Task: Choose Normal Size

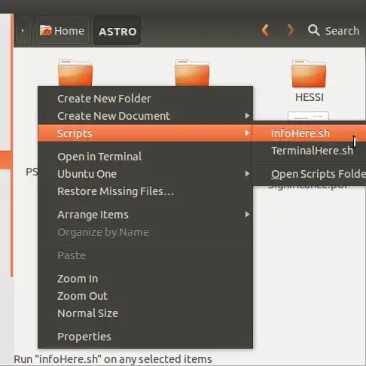Action: pyautogui.click(x=145, y=313)
